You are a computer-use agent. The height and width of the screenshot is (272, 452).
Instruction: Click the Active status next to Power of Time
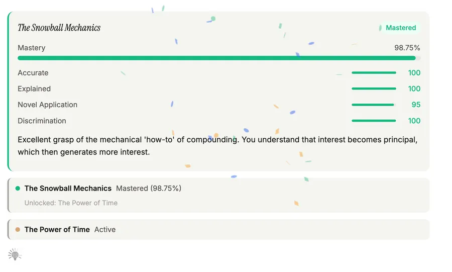[x=105, y=230]
